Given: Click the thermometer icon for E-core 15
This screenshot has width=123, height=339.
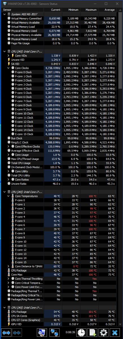Looking at the screenshot, I should click(x=13, y=262).
